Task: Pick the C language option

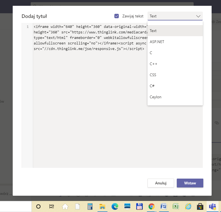Action: [x=175, y=53]
